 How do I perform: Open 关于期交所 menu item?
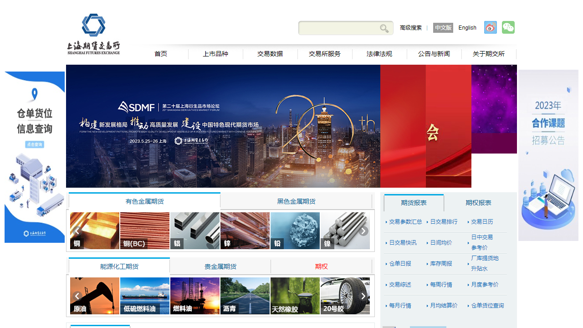(489, 54)
